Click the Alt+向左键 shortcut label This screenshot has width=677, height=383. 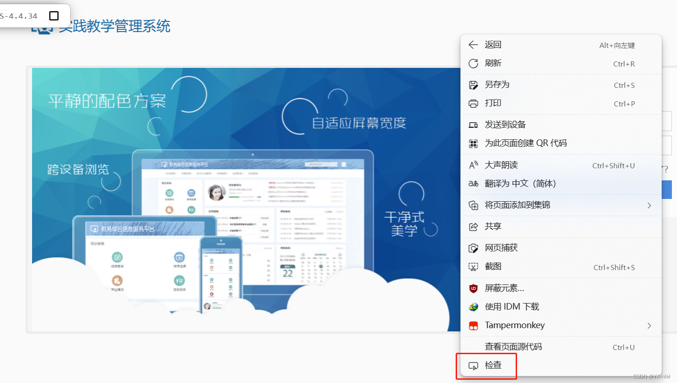617,46
